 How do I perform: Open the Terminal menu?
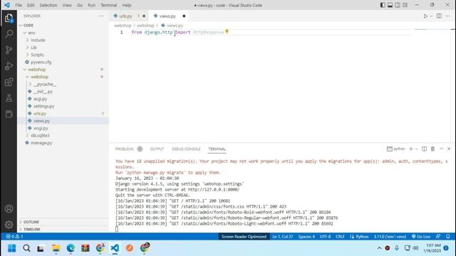(108, 5)
